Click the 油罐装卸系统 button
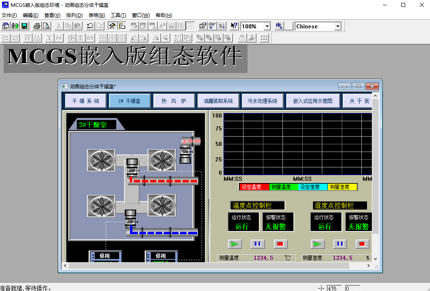The height and width of the screenshot is (291, 430). tap(218, 101)
